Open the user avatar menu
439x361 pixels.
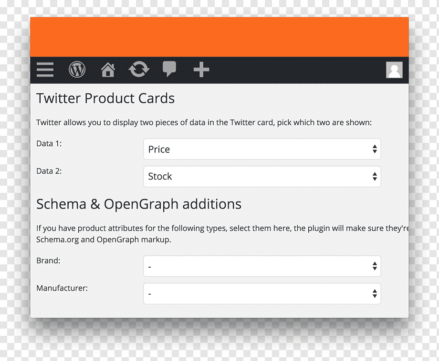[394, 70]
